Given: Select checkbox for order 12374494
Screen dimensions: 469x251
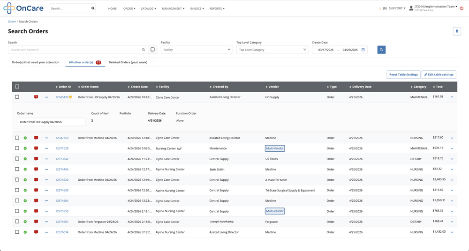Looking at the screenshot, I should (17, 169).
